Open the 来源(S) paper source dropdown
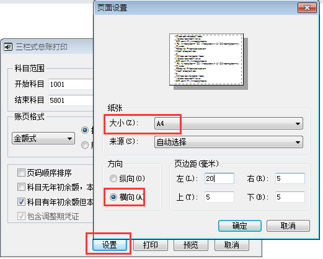This screenshot has height=259, width=323. tap(229, 142)
